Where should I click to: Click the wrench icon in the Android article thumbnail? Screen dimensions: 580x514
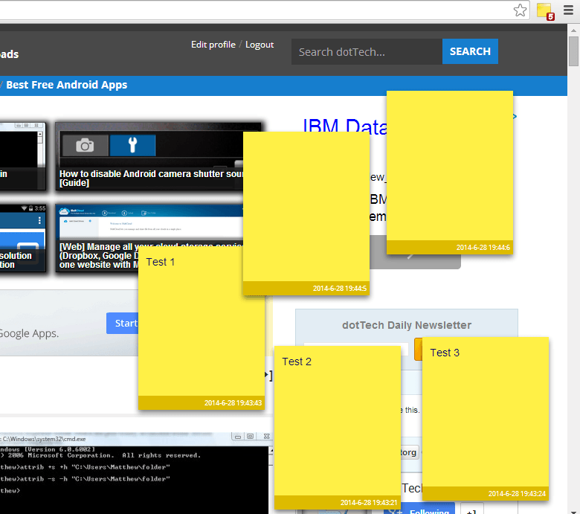pos(132,145)
